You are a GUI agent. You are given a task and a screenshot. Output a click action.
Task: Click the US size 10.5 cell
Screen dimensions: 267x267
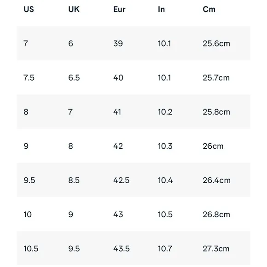point(31,249)
